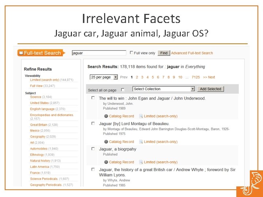This screenshot has width=263, height=197.
Task: Click the Add Selected button
Action: tap(210, 89)
